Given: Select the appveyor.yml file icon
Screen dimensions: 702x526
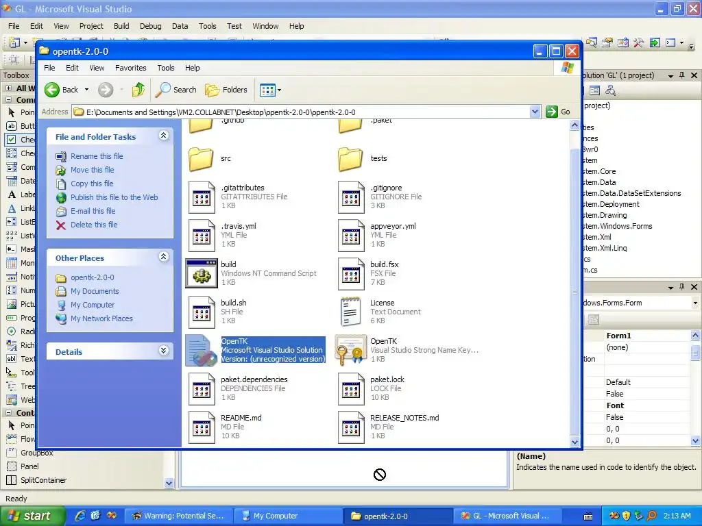Looking at the screenshot, I should (351, 236).
